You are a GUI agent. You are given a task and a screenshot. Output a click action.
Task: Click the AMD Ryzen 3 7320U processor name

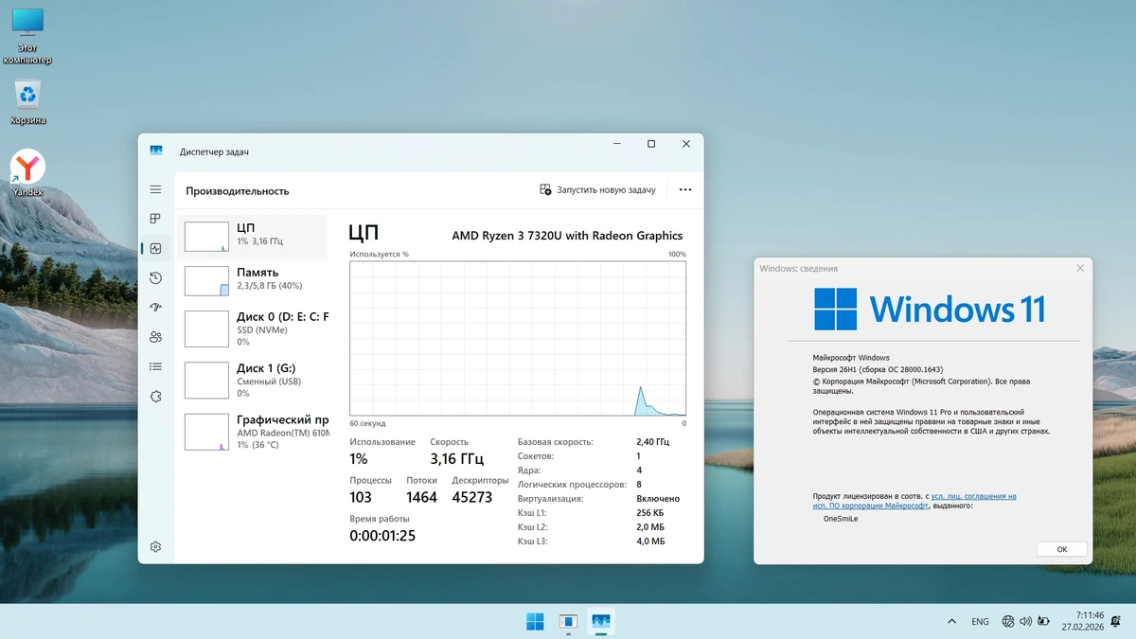(567, 236)
